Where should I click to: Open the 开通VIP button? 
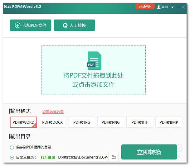[145, 7]
